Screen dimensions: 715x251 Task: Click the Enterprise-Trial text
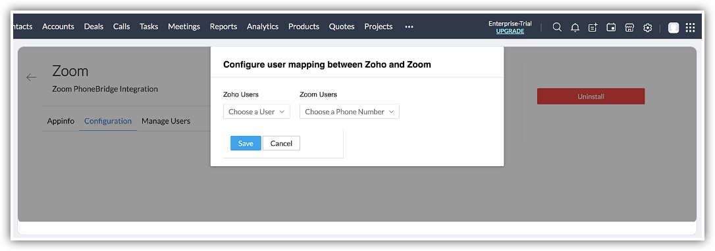510,24
